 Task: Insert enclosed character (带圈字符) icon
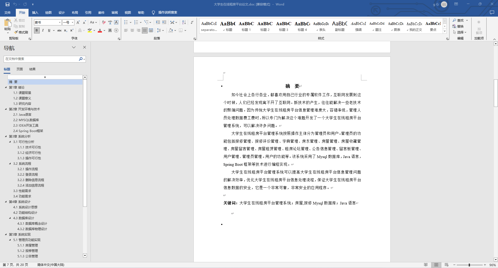(x=116, y=30)
